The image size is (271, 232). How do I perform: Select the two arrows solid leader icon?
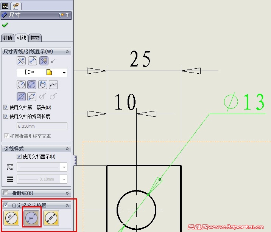[x=21, y=97]
